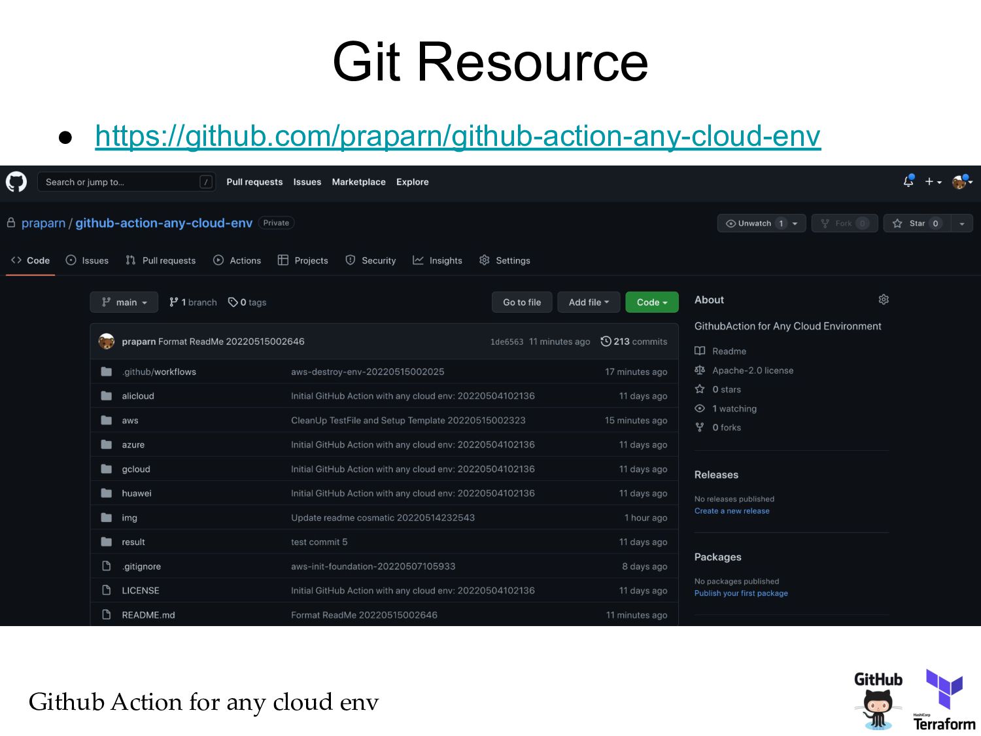Open the user avatar menu
Viewport: 981px width, 736px height.
962,182
